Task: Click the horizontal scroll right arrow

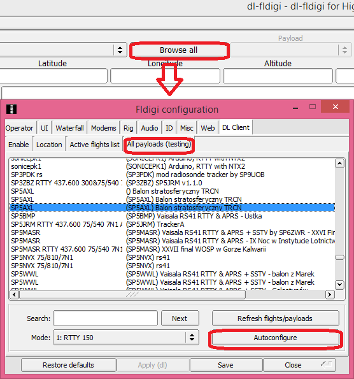Action: 330,295
